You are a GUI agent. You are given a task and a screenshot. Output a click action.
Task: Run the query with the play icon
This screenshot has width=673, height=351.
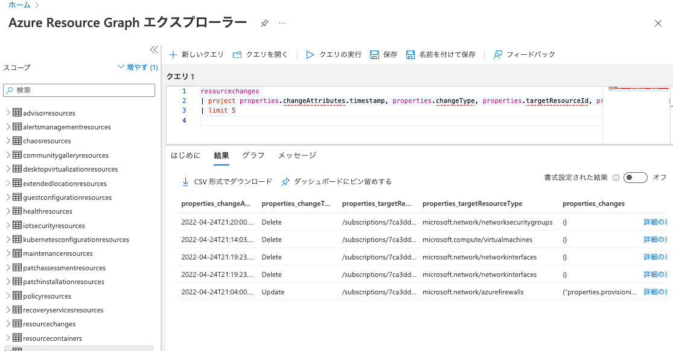point(310,55)
